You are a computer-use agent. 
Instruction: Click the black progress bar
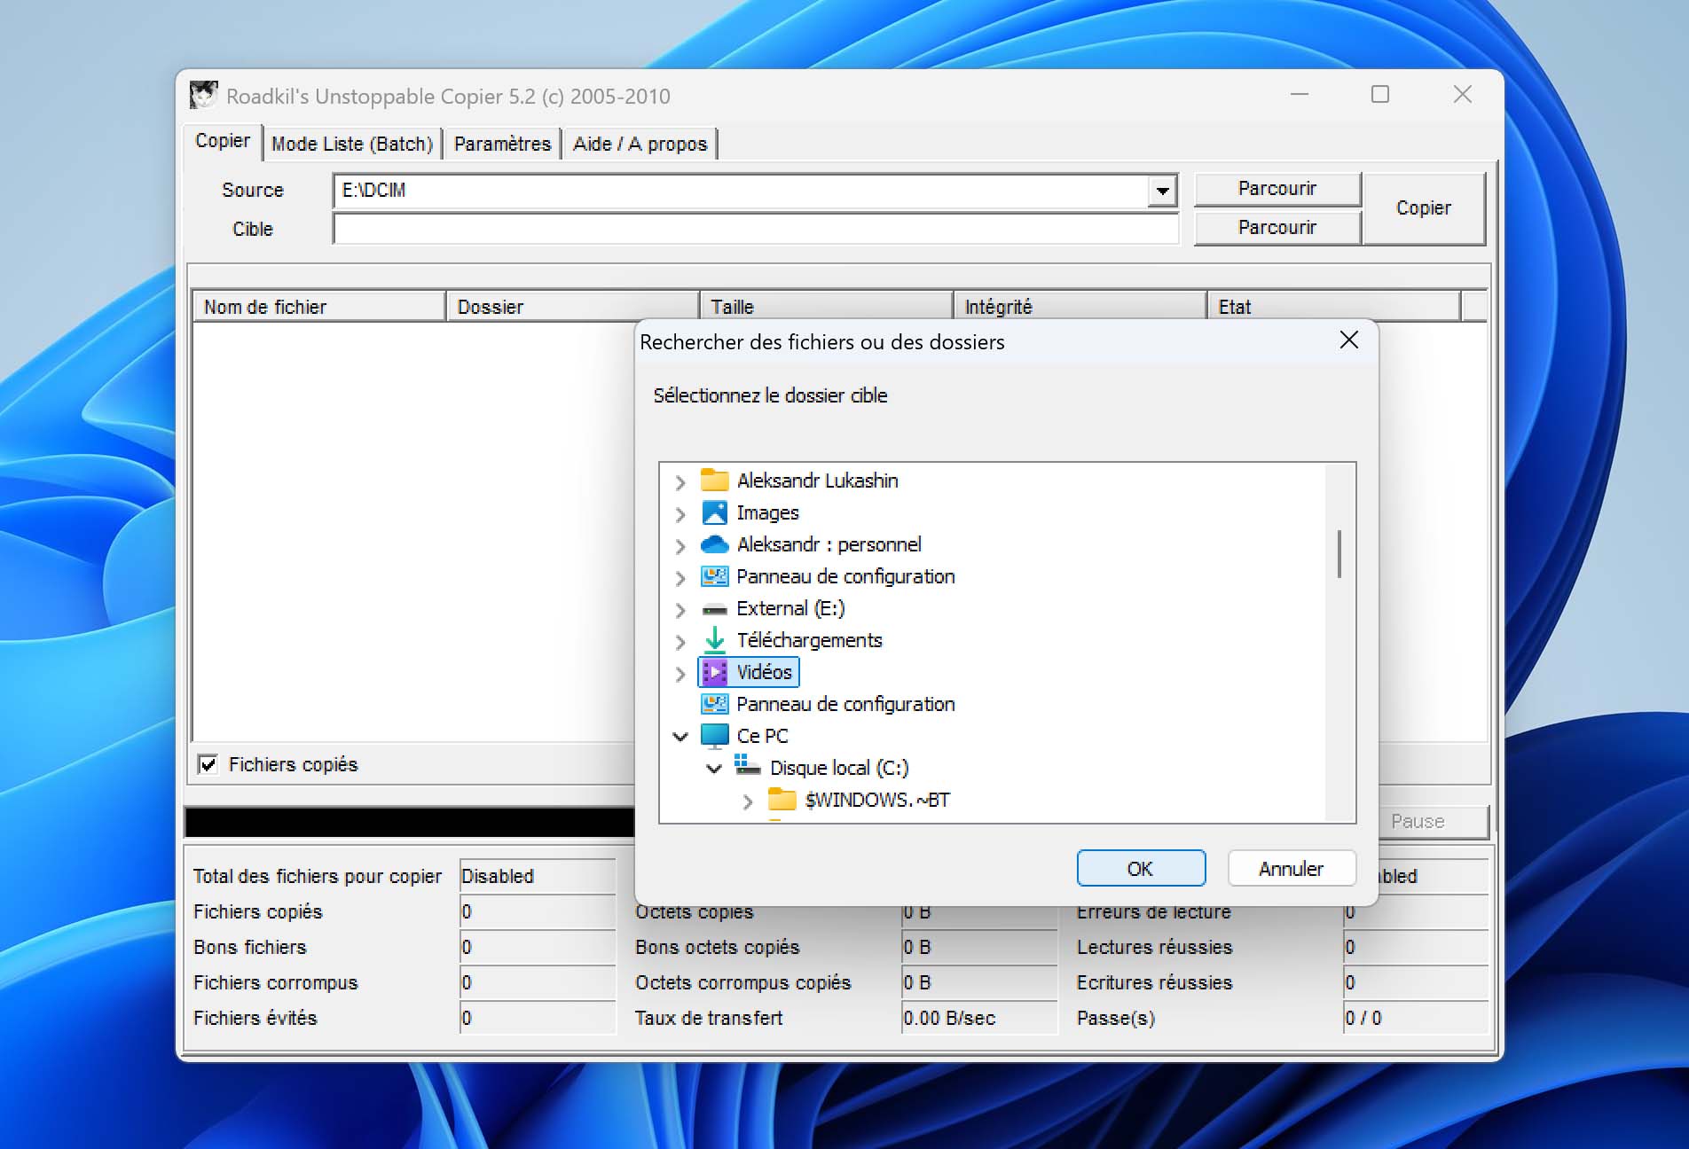[410, 822]
